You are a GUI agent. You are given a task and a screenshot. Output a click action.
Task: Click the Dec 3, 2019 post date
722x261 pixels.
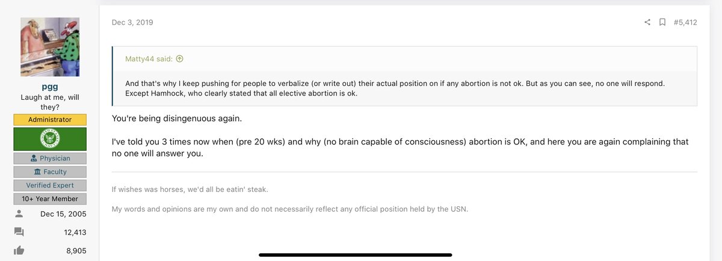click(x=132, y=22)
